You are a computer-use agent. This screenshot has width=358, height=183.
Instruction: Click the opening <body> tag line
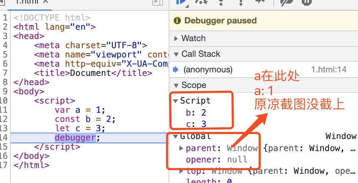pyautogui.click(x=29, y=91)
